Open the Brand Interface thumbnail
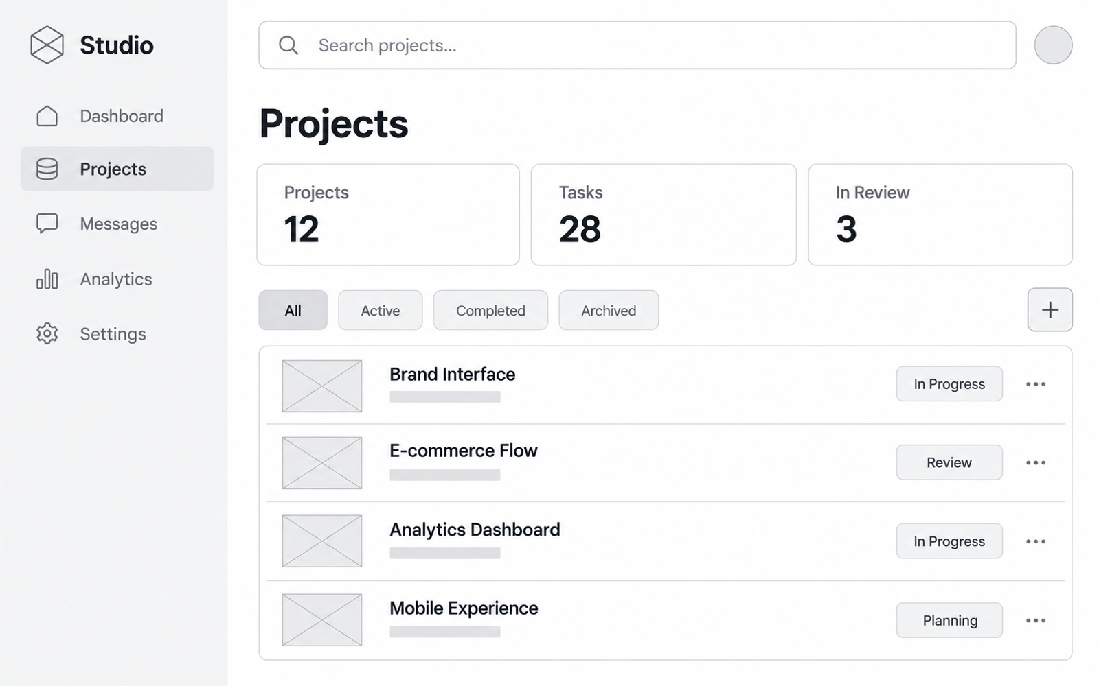This screenshot has height=686, width=1099. point(322,386)
